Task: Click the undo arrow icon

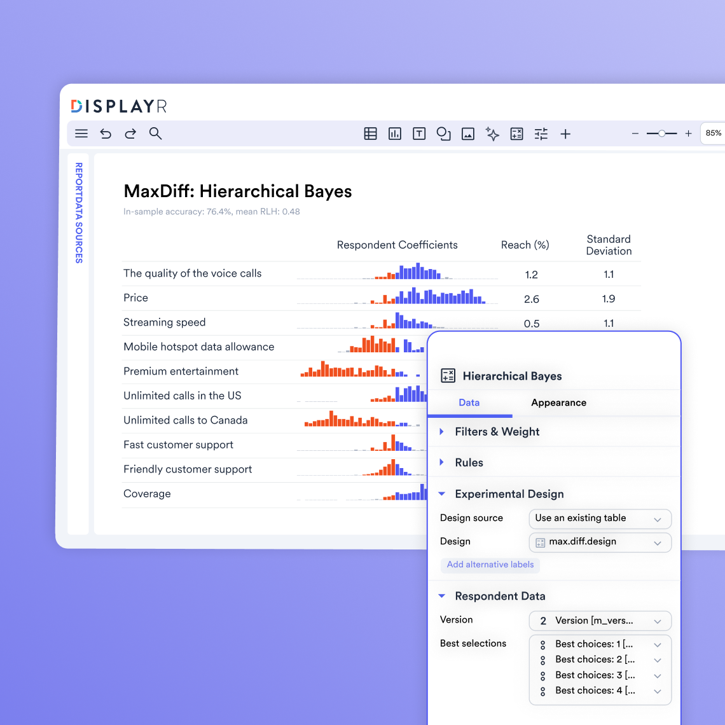Action: tap(106, 134)
